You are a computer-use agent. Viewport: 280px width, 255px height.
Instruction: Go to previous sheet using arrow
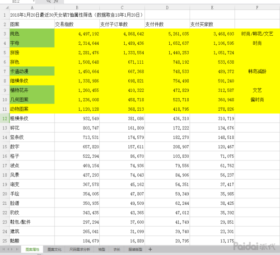point(9,249)
